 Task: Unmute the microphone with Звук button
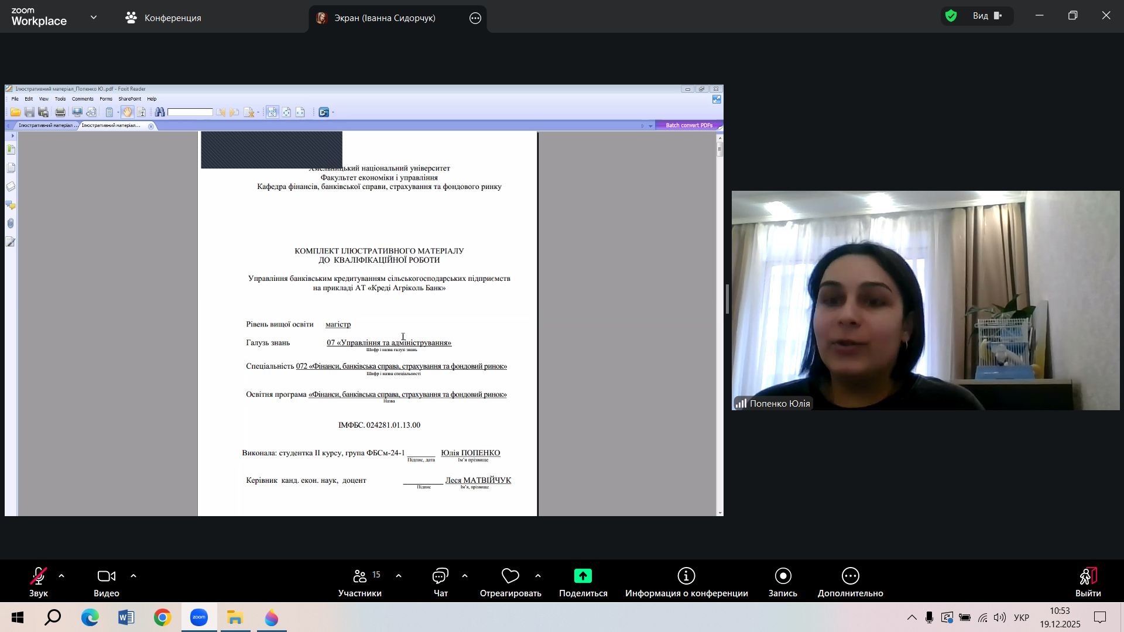click(39, 582)
